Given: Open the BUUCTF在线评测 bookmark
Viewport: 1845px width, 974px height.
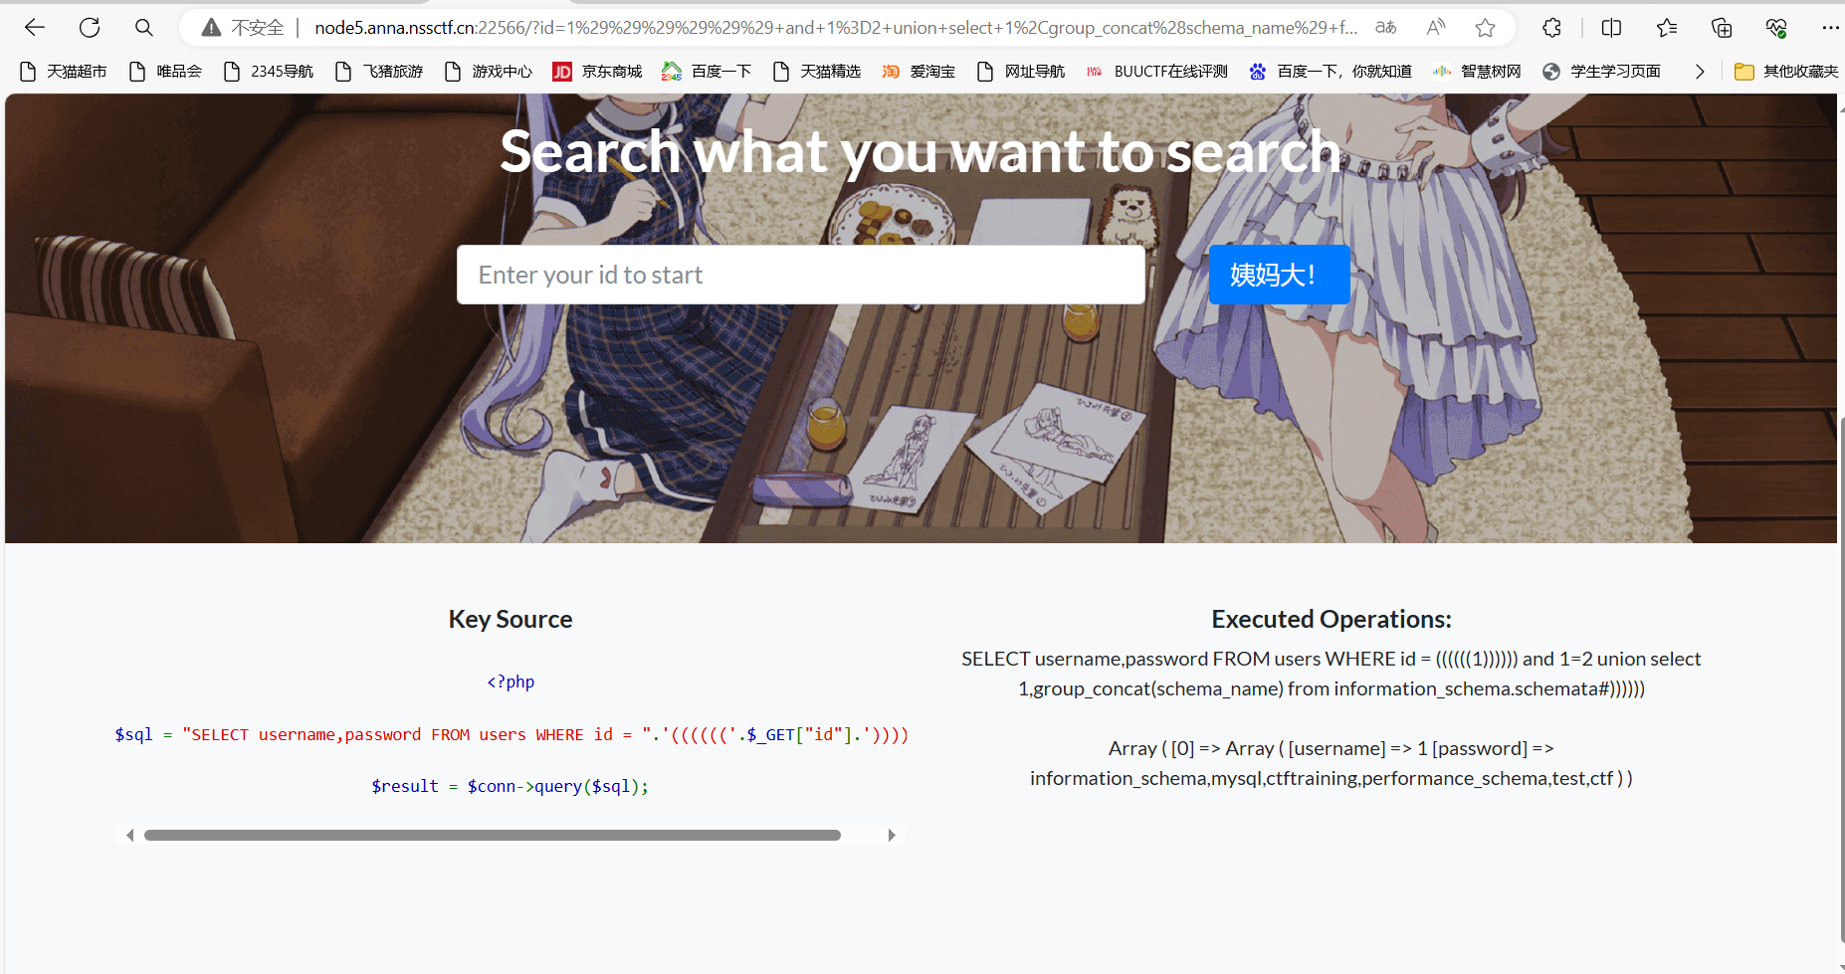Looking at the screenshot, I should point(1157,72).
